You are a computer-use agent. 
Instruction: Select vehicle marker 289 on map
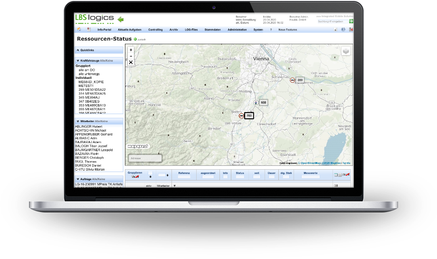300,80
